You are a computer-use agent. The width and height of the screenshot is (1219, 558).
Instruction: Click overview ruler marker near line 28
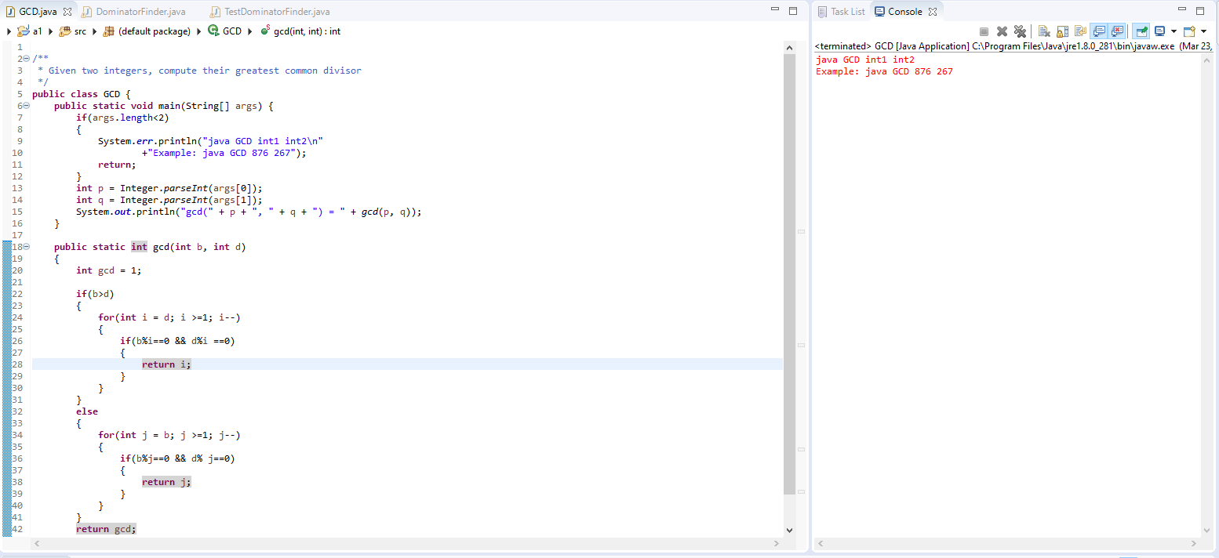[x=802, y=345]
